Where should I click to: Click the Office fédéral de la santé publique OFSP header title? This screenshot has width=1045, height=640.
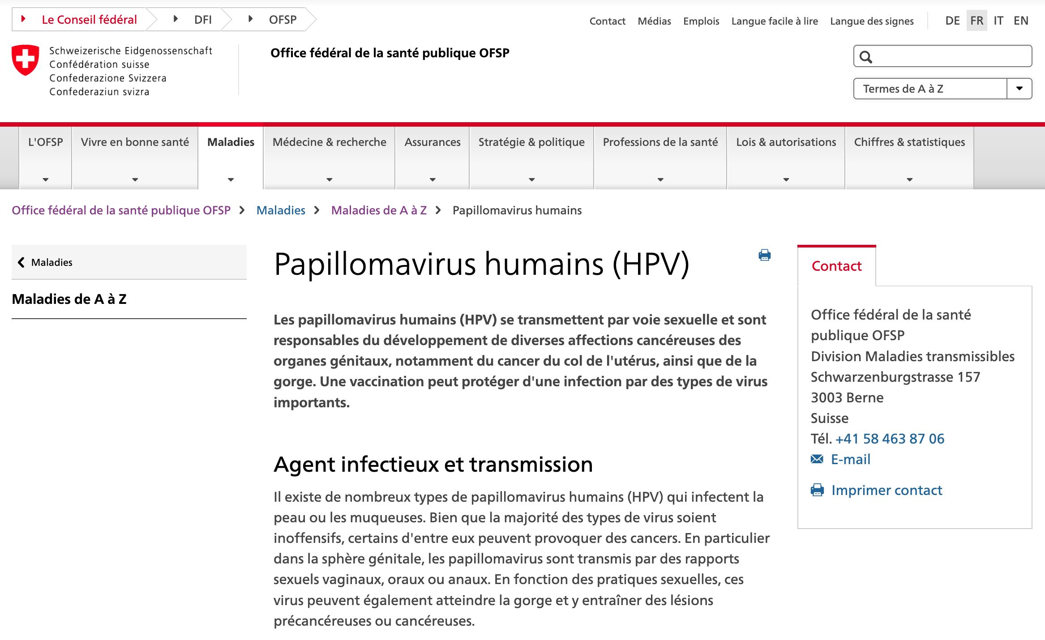pos(390,53)
